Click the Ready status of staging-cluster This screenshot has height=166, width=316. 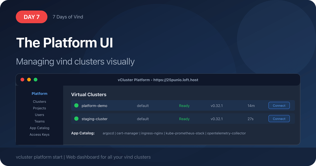(184, 119)
